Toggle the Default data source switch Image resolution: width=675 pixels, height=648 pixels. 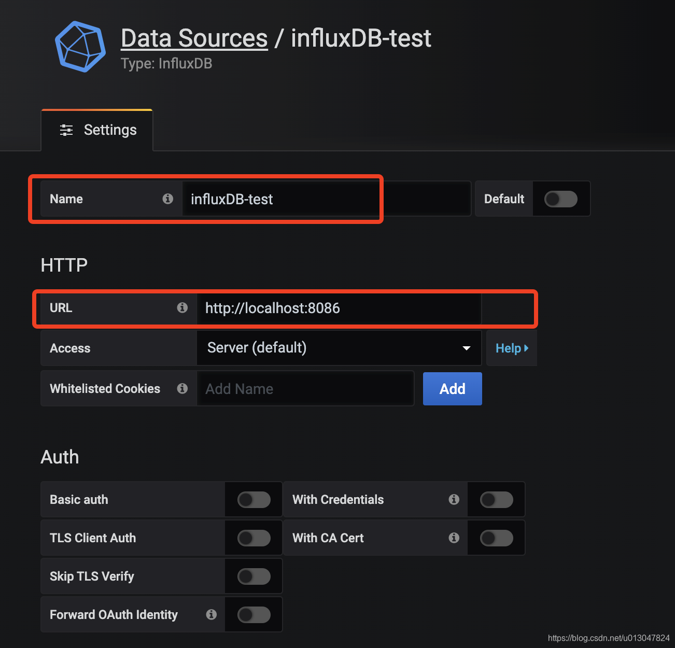pyautogui.click(x=561, y=199)
